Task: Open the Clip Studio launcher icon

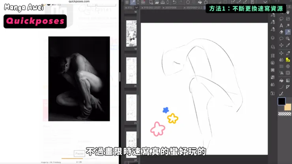Action: point(143,2)
